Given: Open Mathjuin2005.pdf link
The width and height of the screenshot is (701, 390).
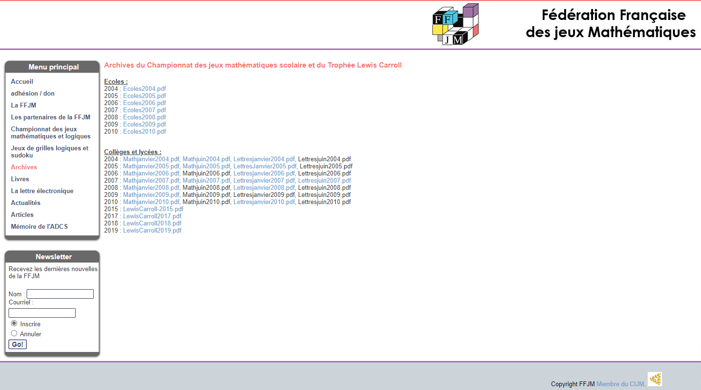Looking at the screenshot, I should click(x=206, y=166).
